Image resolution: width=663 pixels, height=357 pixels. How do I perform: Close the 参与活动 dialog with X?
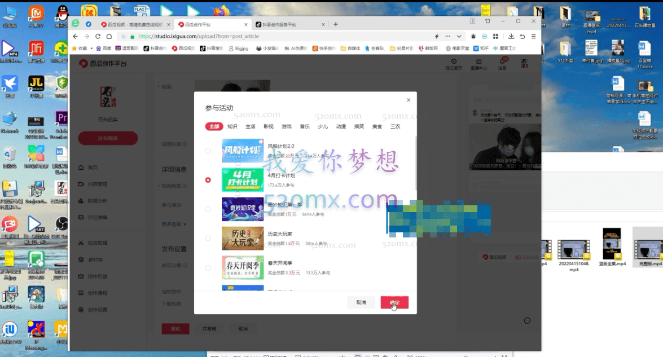tap(409, 100)
